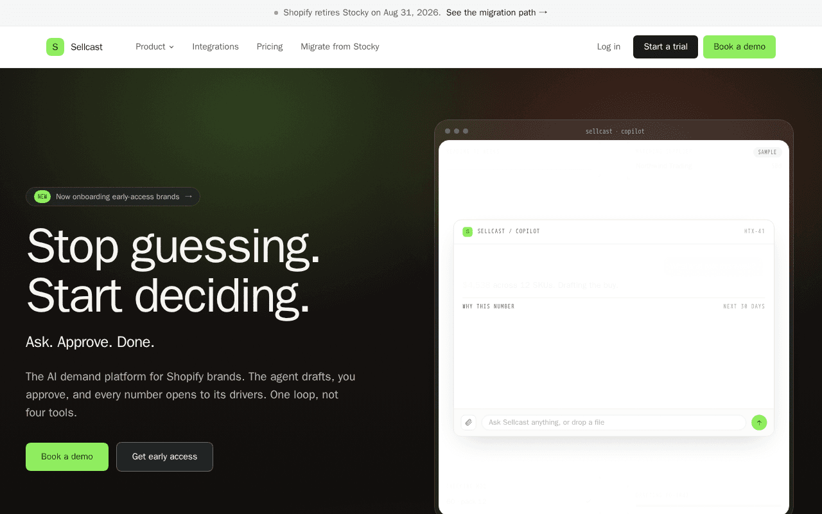Click the HTX-41 label in copilot panel
Image resolution: width=822 pixels, height=514 pixels.
coord(755,231)
